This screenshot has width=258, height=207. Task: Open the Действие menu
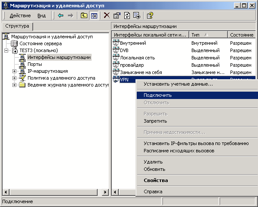20,15
